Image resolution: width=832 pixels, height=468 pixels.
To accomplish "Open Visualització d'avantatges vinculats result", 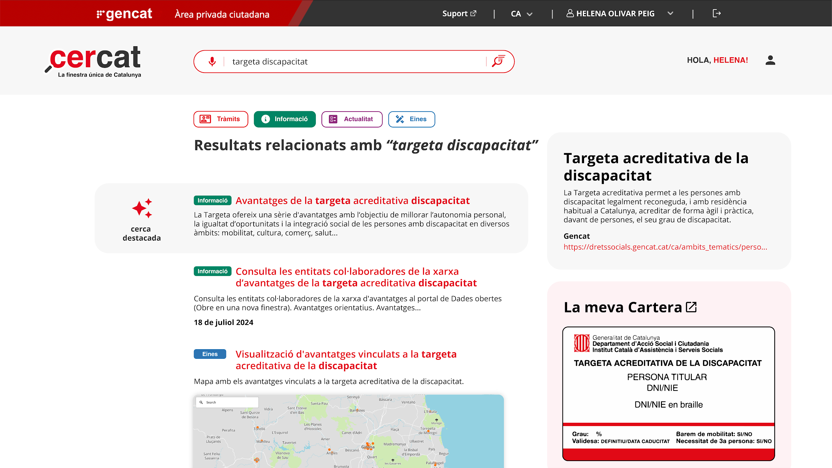I will [346, 360].
